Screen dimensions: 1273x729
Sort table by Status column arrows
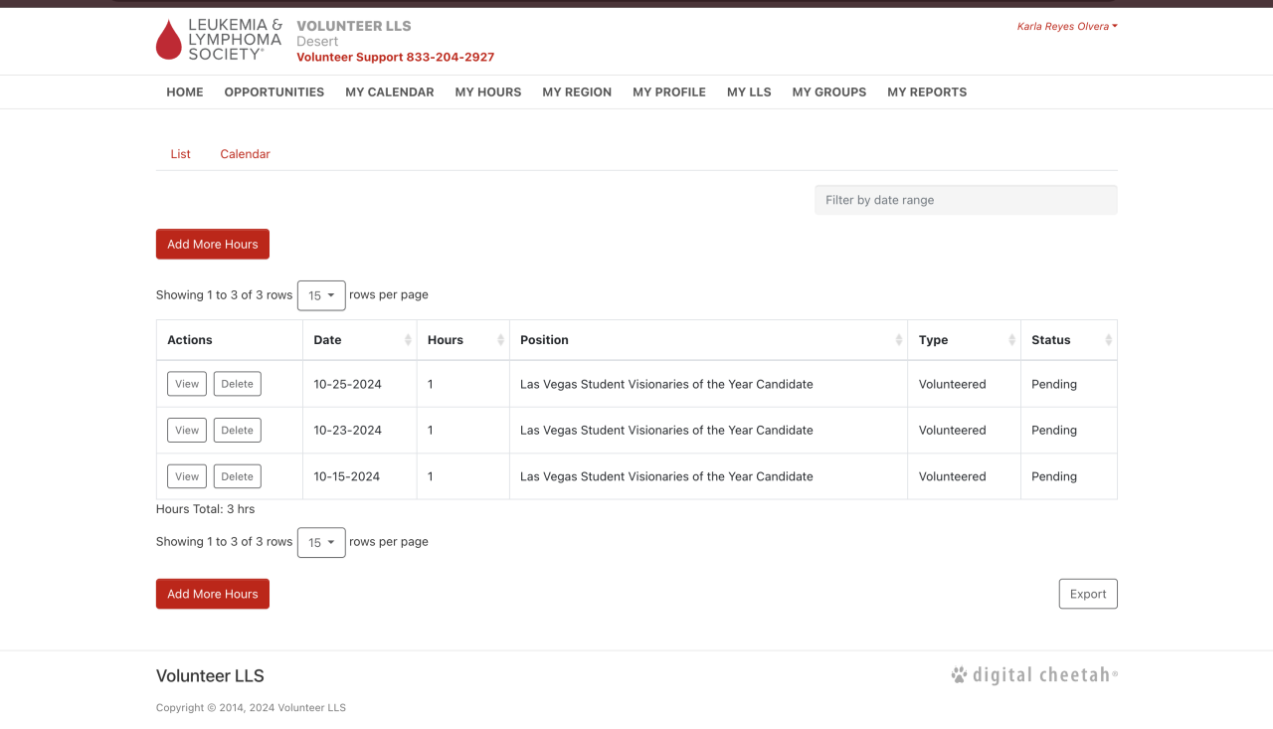[x=1108, y=340]
